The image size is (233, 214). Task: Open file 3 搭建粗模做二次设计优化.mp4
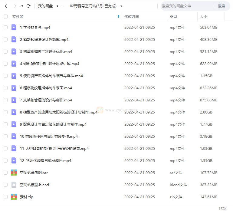(46, 52)
